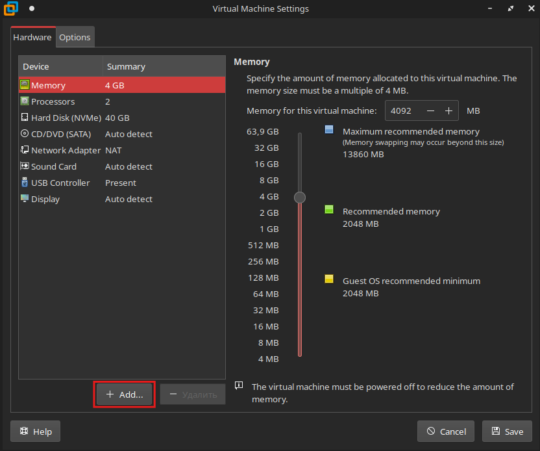Click the Sound Card icon

point(25,166)
